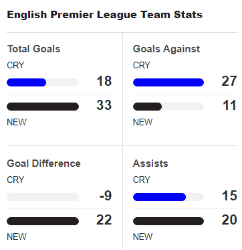The height and width of the screenshot is (250, 242).
Task: Click the NEW label under Goals Against
Action: pyautogui.click(x=143, y=122)
